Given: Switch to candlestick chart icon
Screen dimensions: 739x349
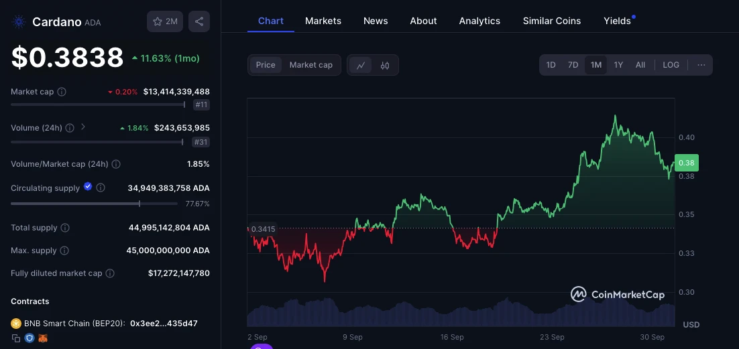Looking at the screenshot, I should click(385, 66).
